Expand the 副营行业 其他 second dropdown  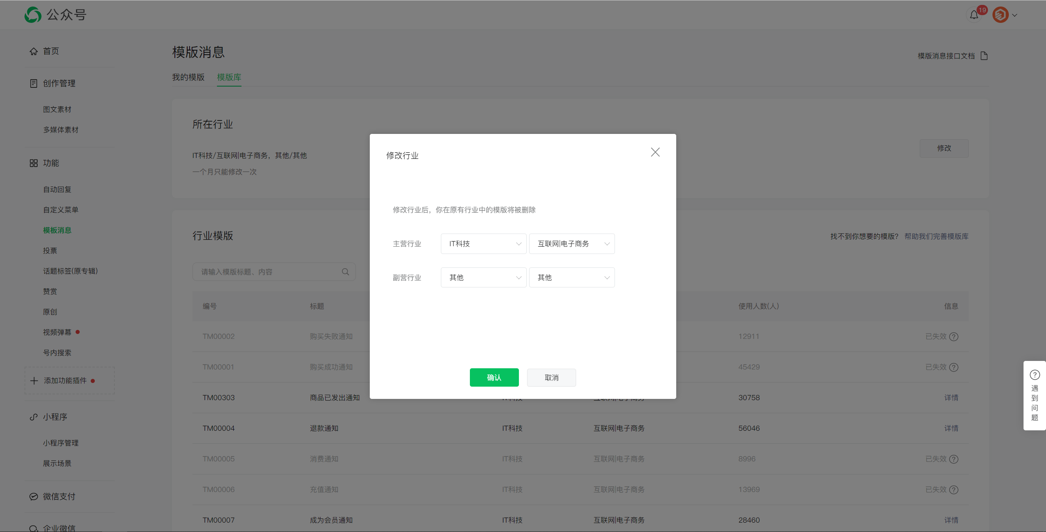click(572, 277)
